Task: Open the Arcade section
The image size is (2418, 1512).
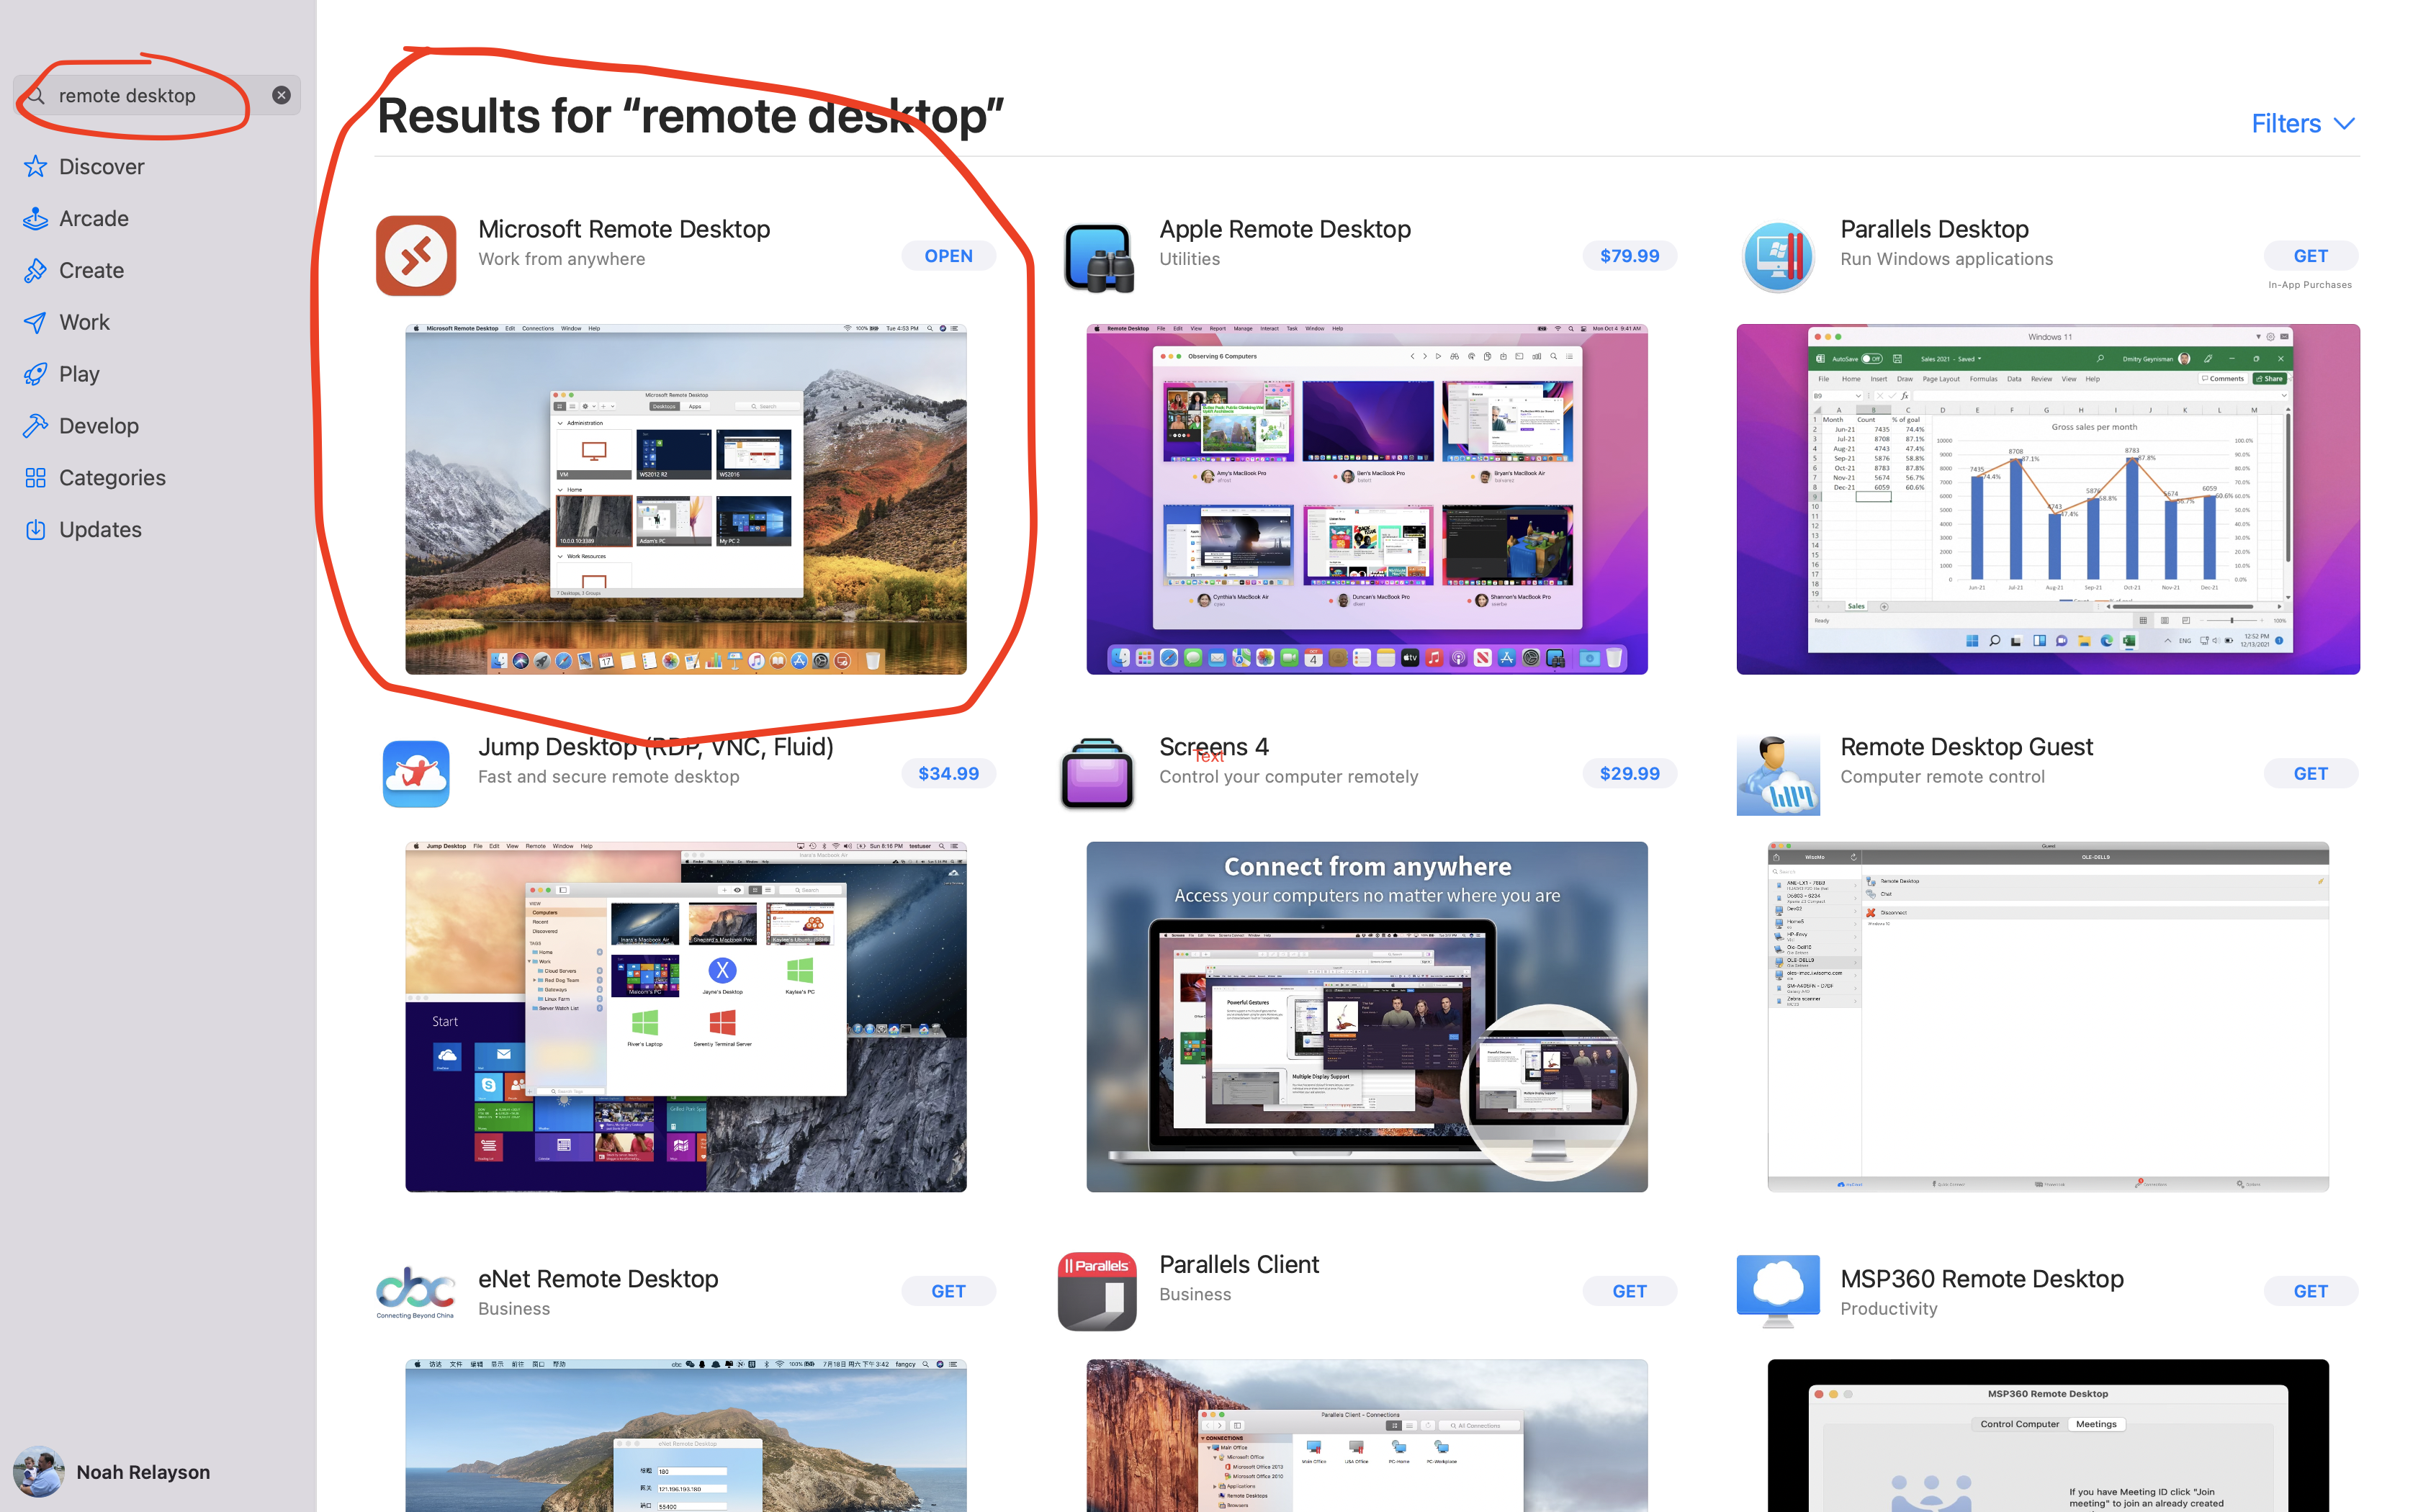Action: click(x=94, y=219)
